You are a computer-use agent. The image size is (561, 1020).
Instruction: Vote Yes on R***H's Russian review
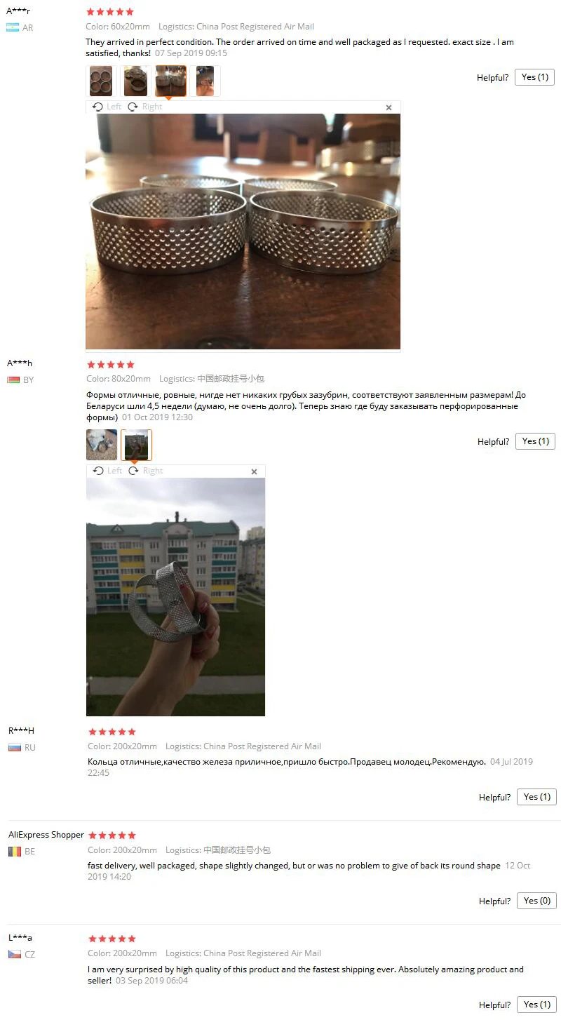536,797
